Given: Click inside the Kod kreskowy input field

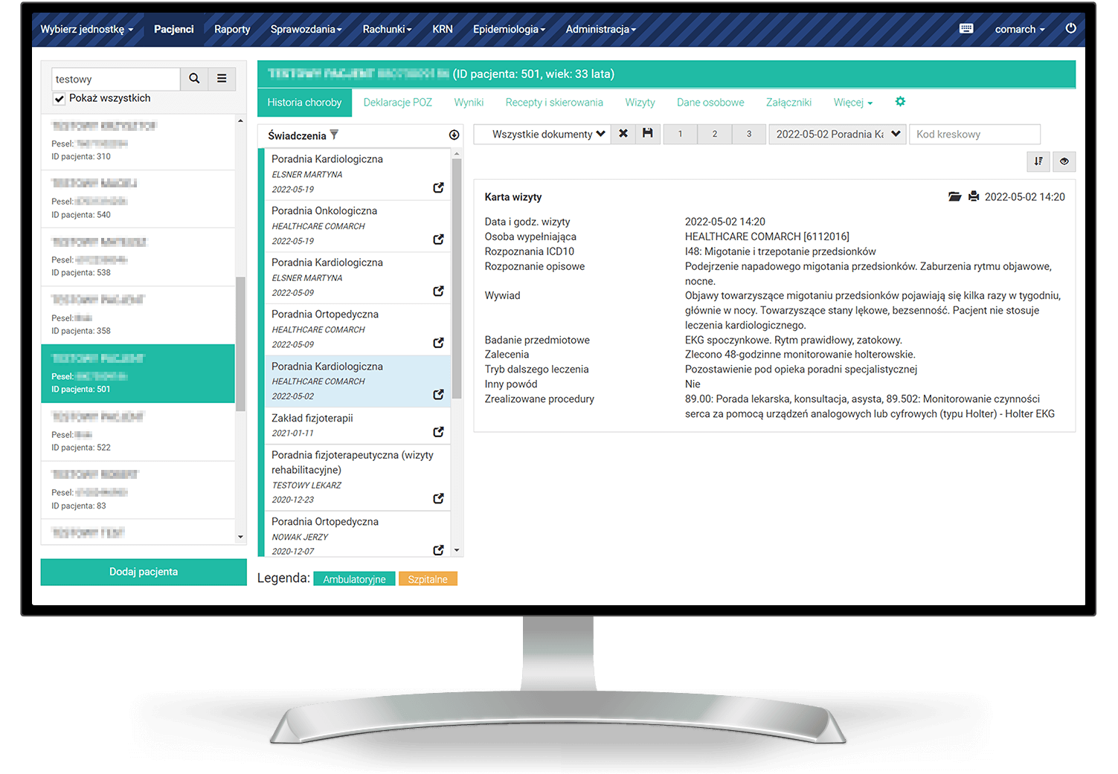Looking at the screenshot, I should click(x=974, y=134).
